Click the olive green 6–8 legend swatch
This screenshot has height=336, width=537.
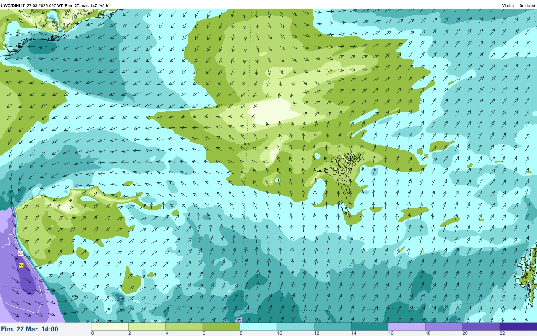[221, 326]
